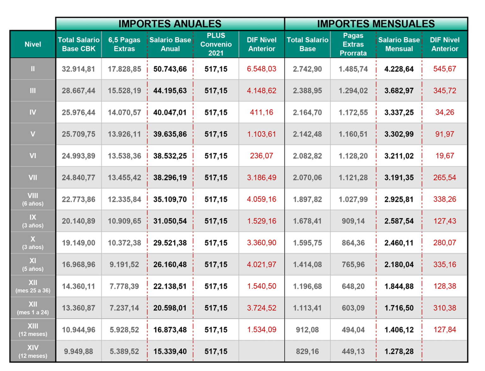This screenshot has width=485, height=371.
Task: Click level XI (5 años) label
Action: [33, 265]
